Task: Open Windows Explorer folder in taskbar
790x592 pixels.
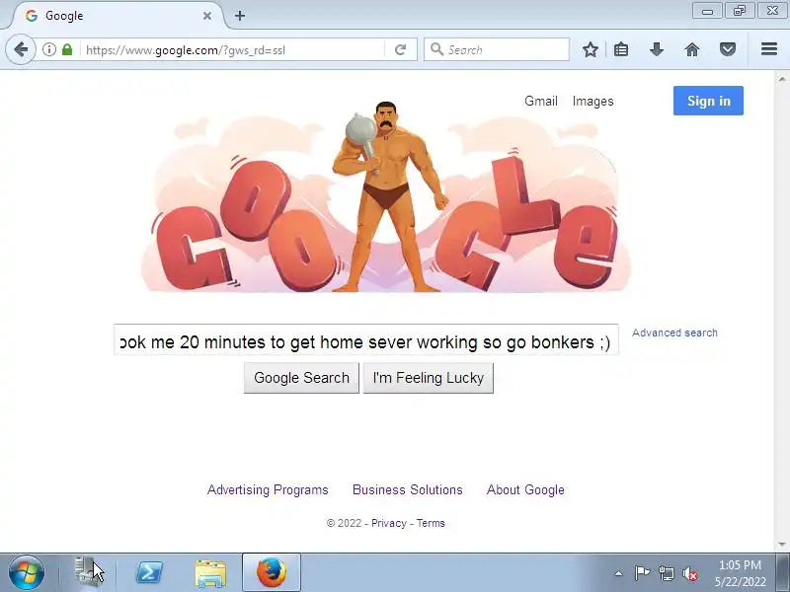Action: 210,573
